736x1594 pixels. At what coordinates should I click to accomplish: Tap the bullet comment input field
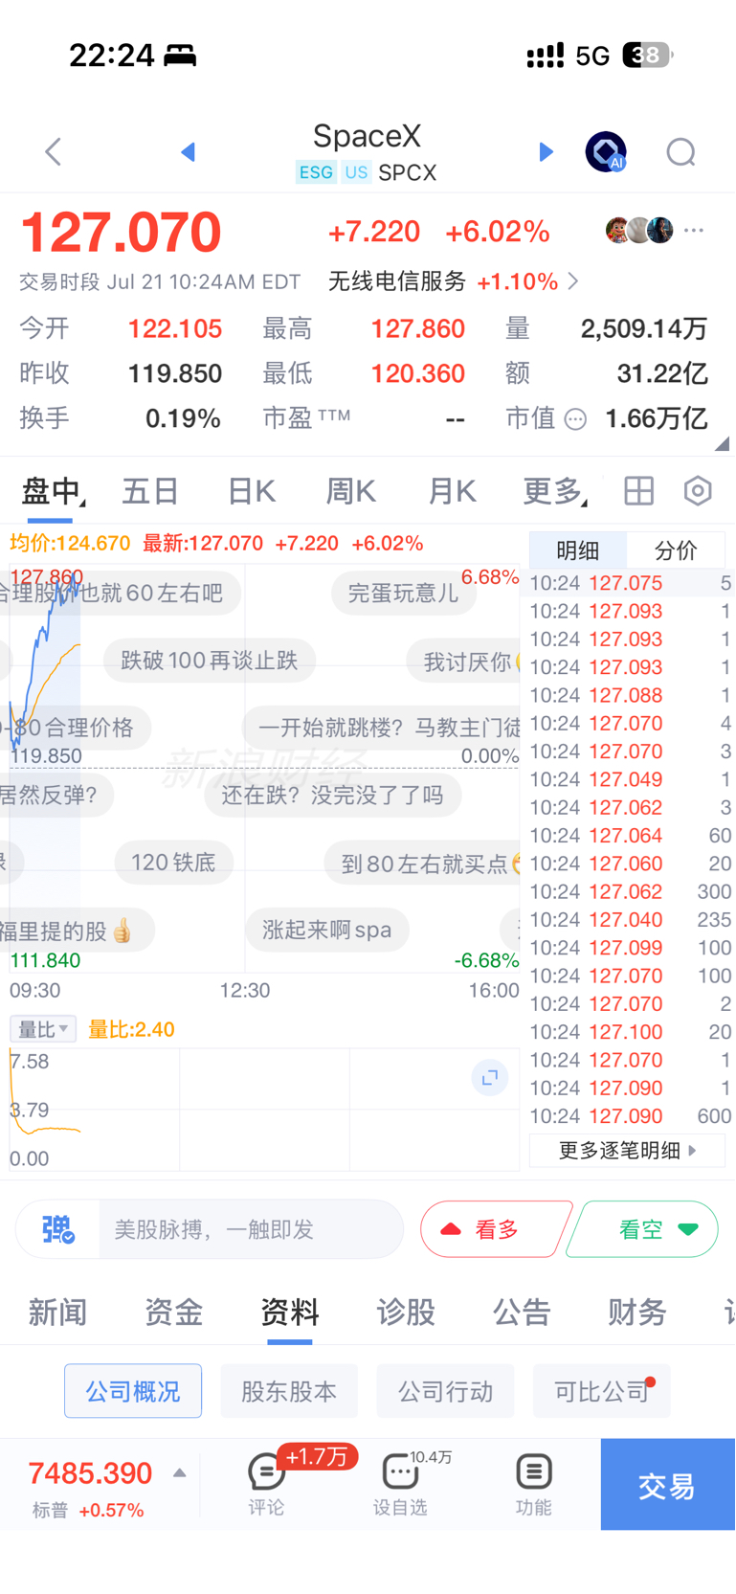point(251,1229)
